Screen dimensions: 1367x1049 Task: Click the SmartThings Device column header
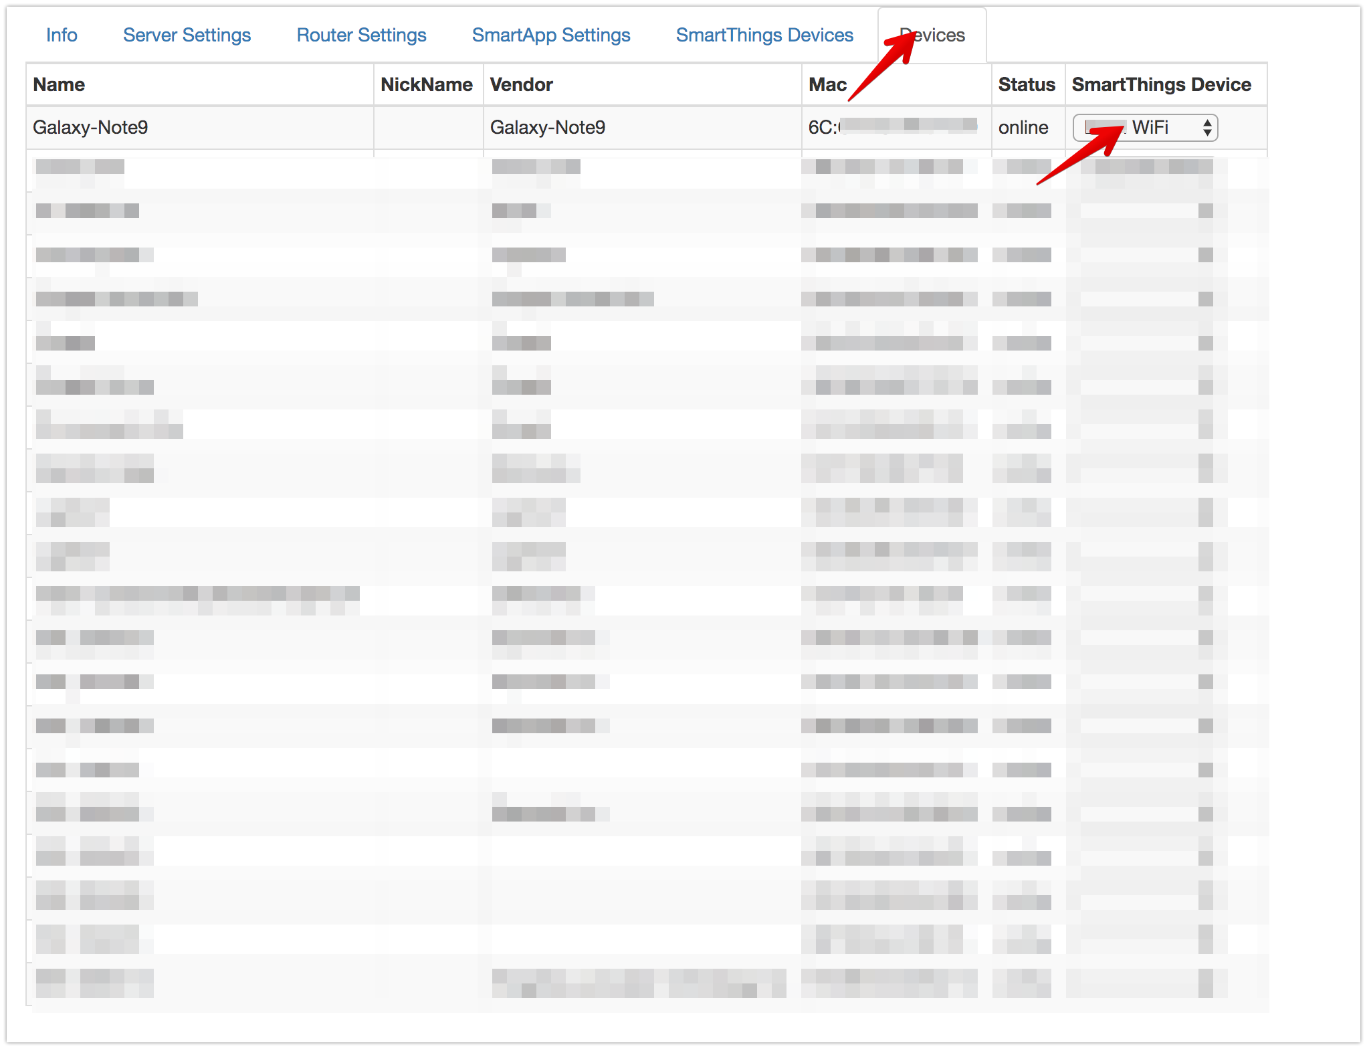pos(1161,84)
